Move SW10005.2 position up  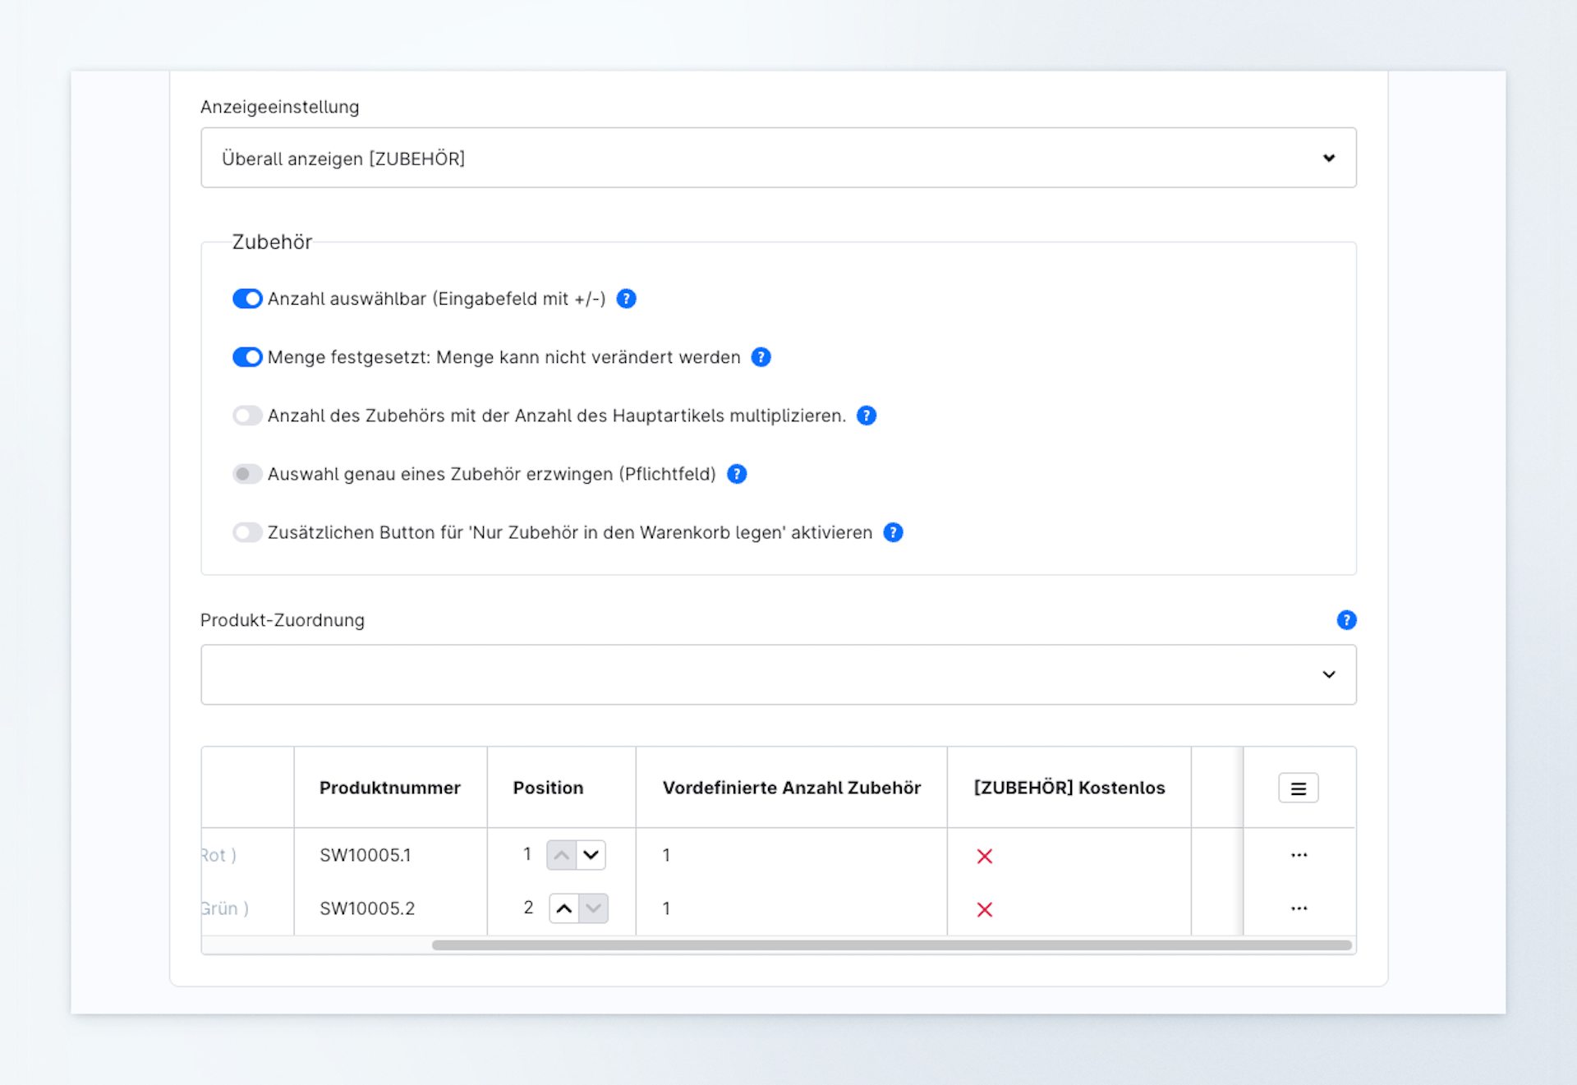pos(563,908)
